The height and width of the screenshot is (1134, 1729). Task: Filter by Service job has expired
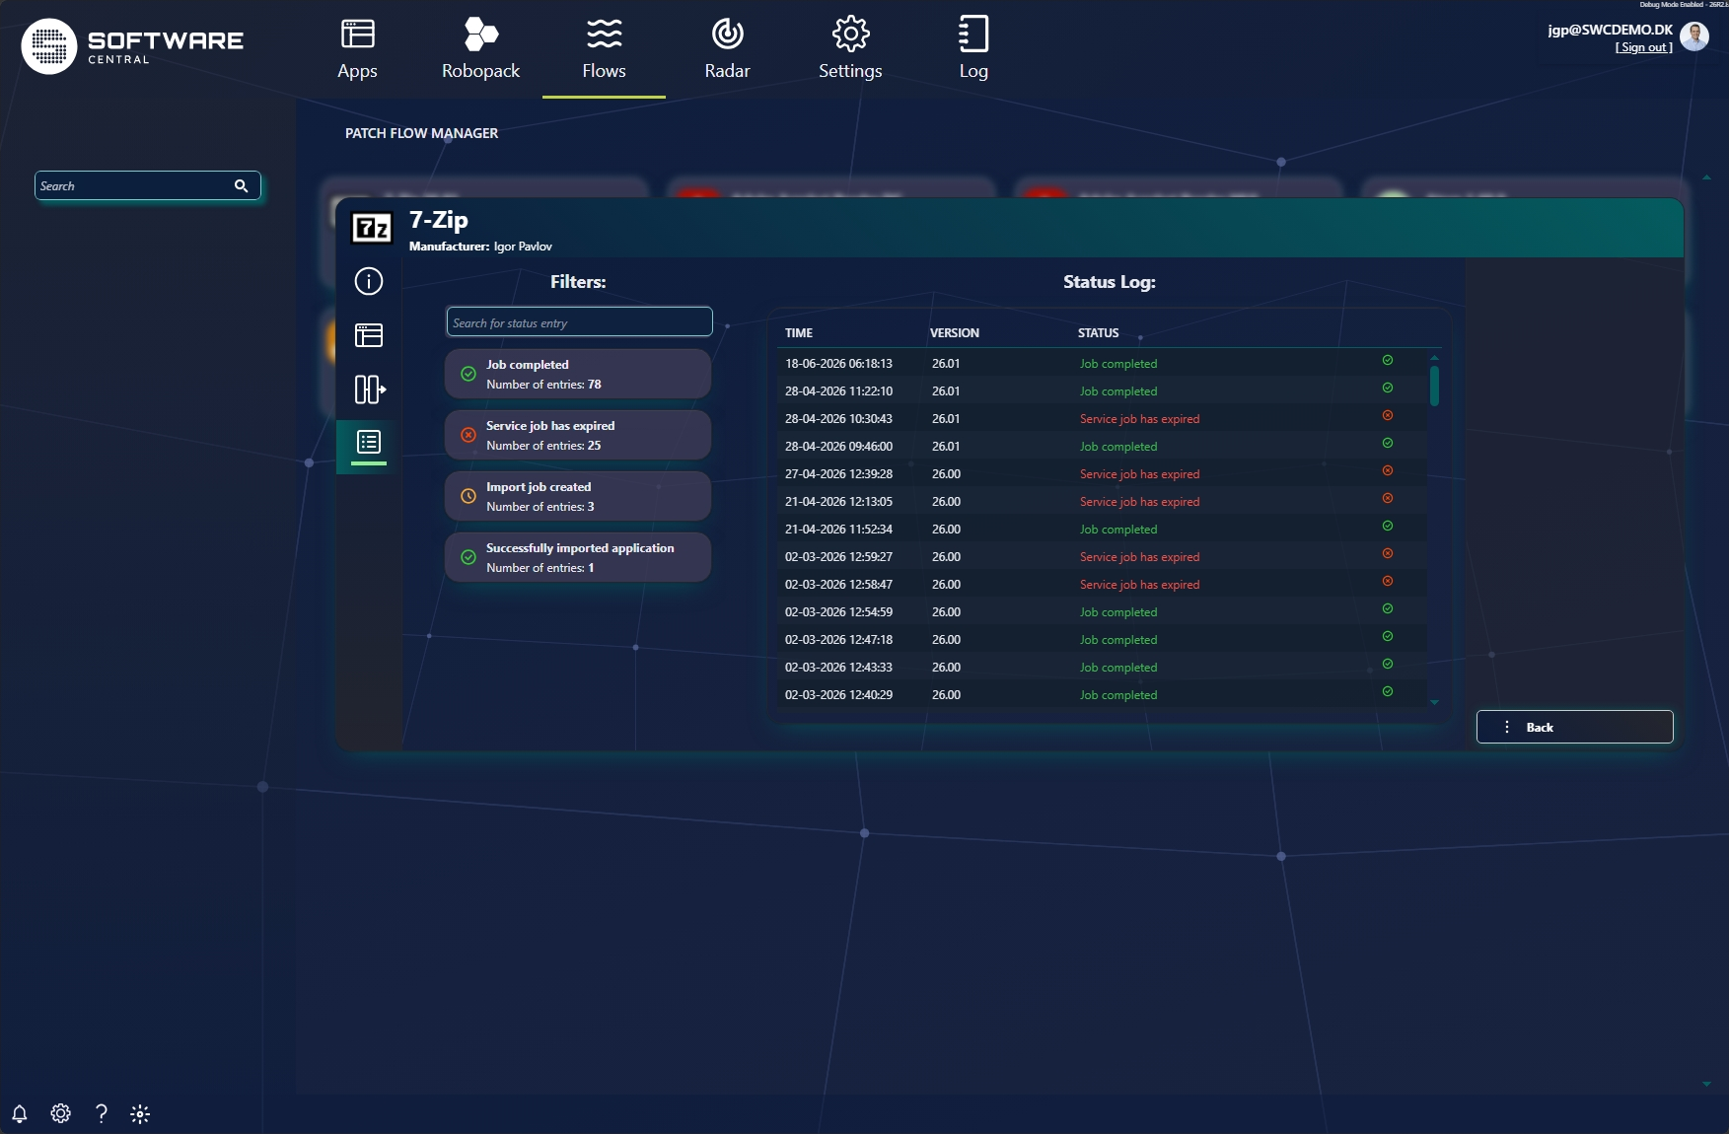tap(578, 435)
